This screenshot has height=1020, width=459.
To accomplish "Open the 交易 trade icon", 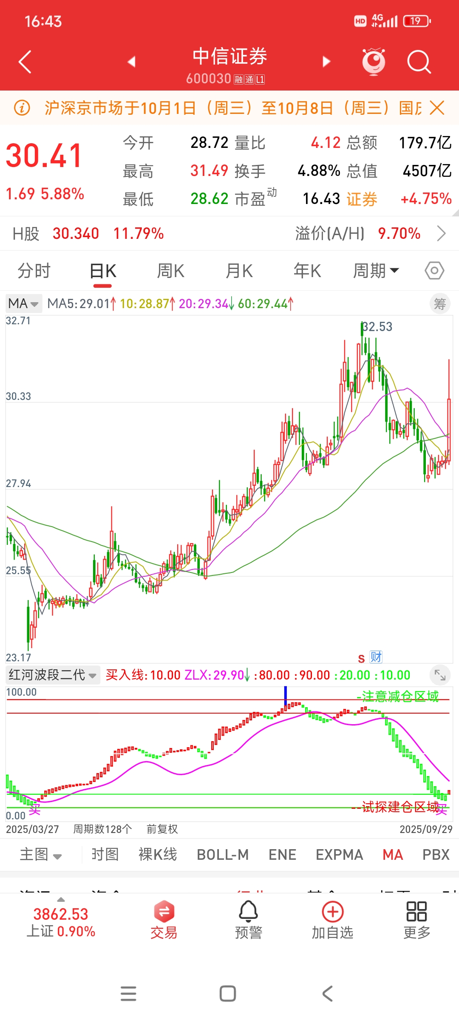I will click(x=164, y=921).
